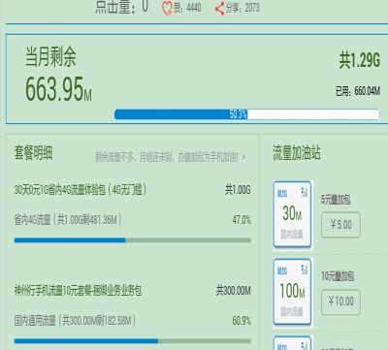The image size is (388, 350).
Task: Buy the ¥5.00 add-on package
Action: click(x=340, y=225)
